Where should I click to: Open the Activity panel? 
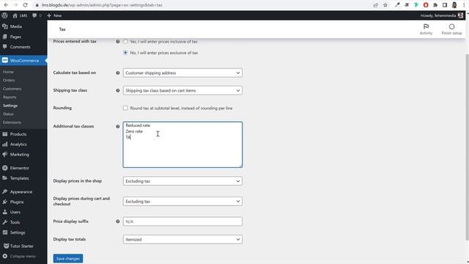coord(426,29)
